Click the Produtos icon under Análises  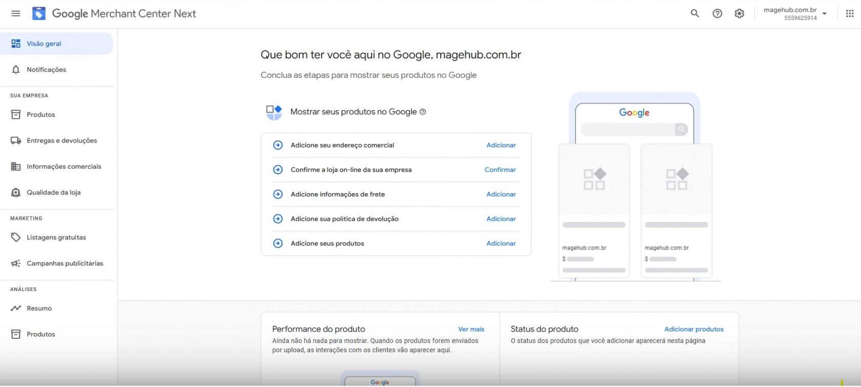(x=16, y=334)
